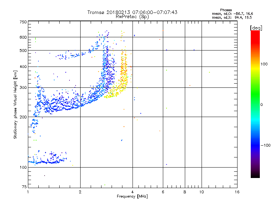Click the x-axis tick label "2"
This screenshot has height=209, width=279.
80,192
